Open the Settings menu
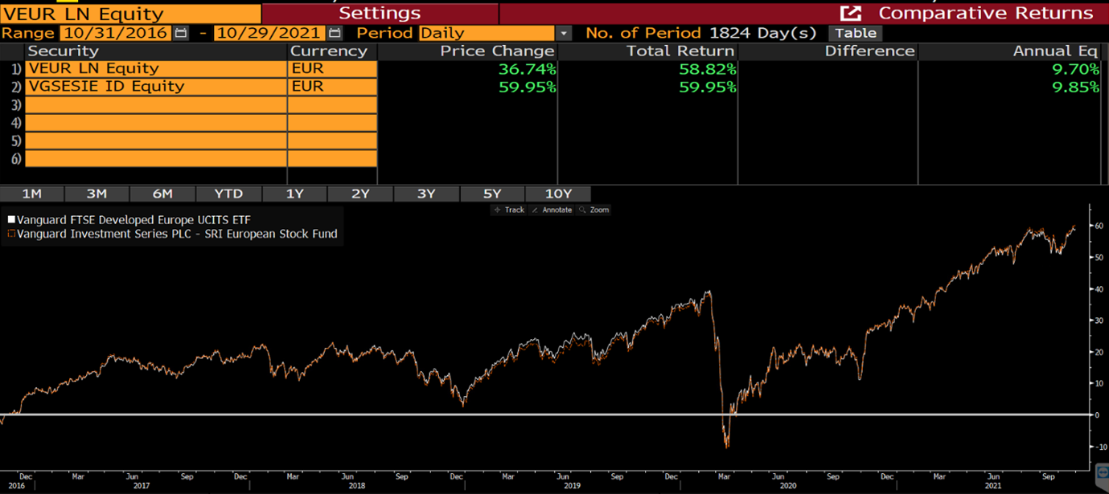The image size is (1109, 494). point(380,14)
